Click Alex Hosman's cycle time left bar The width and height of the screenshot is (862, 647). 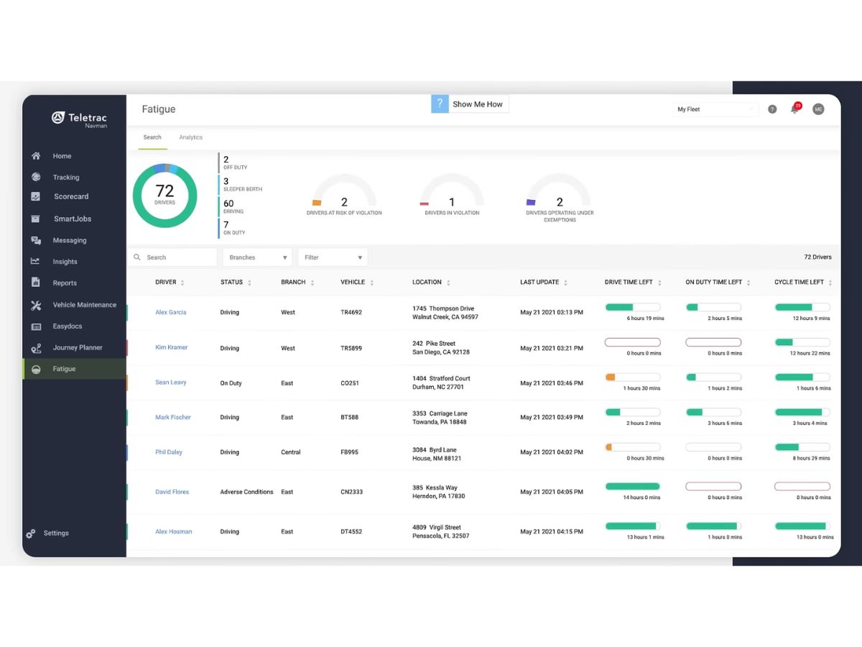pos(802,526)
